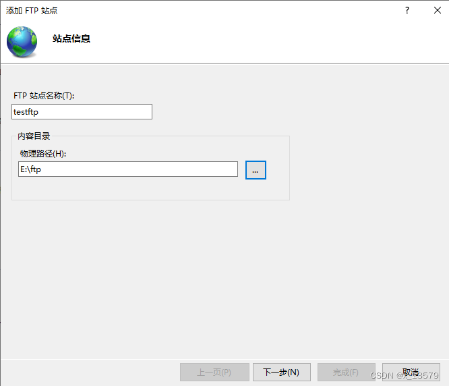Click the 内容目录 group title
Image resolution: width=449 pixels, height=386 pixels.
(34, 136)
